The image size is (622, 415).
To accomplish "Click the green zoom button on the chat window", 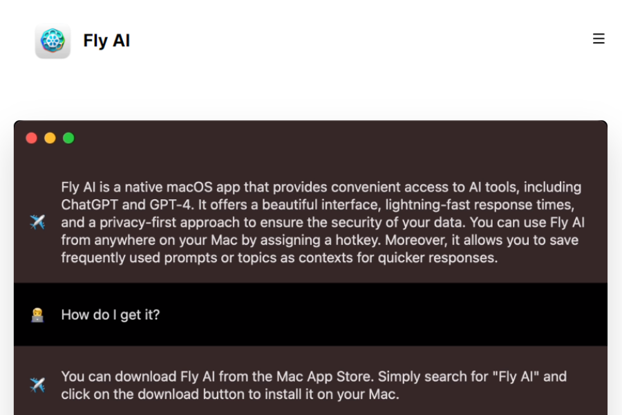I will [x=68, y=138].
